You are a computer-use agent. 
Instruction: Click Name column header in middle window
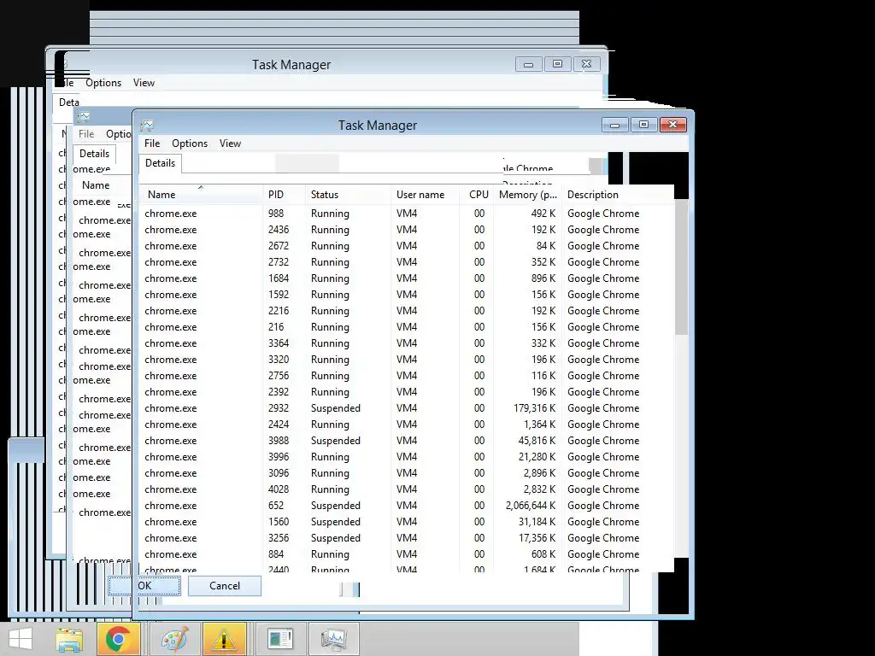coord(96,185)
